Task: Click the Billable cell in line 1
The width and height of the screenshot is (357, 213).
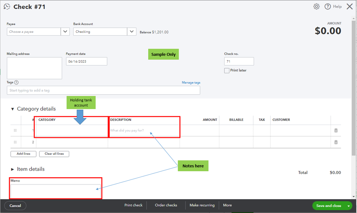Action: coord(236,130)
